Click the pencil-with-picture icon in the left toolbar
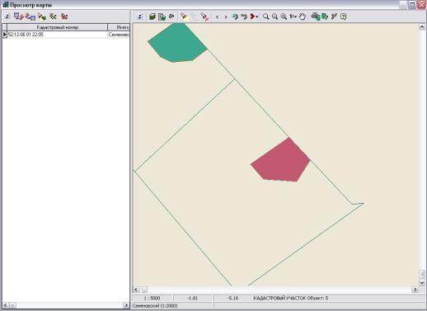The image size is (427, 311). (30, 16)
